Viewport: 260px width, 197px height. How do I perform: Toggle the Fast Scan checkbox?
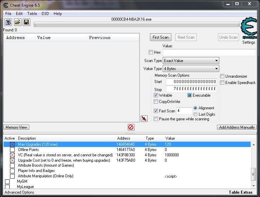[x=156, y=111]
